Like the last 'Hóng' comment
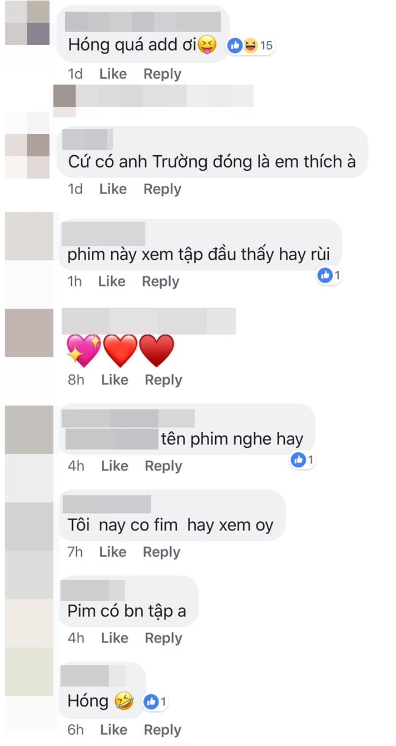 113,729
